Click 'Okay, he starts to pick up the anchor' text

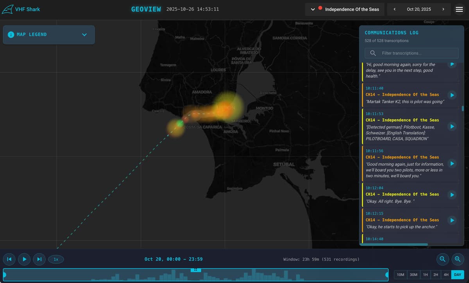point(401,227)
